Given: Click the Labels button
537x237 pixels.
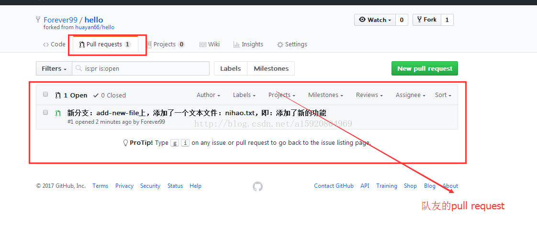Looking at the screenshot, I should [x=231, y=68].
